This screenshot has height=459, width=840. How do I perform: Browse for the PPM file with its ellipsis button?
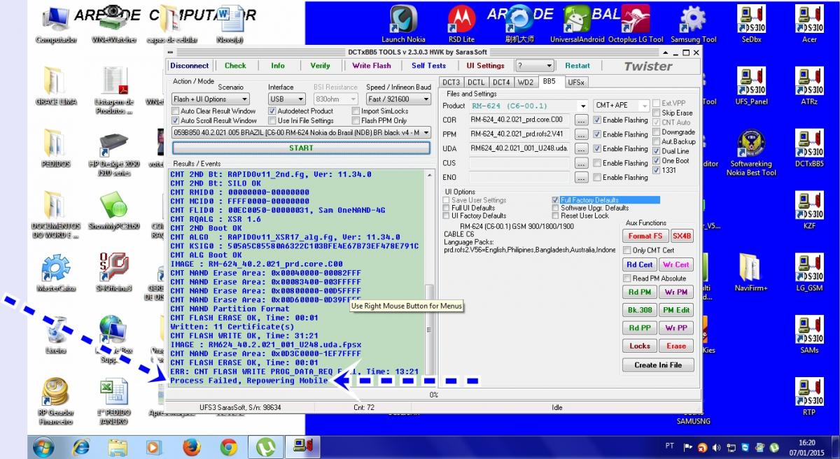(x=581, y=134)
